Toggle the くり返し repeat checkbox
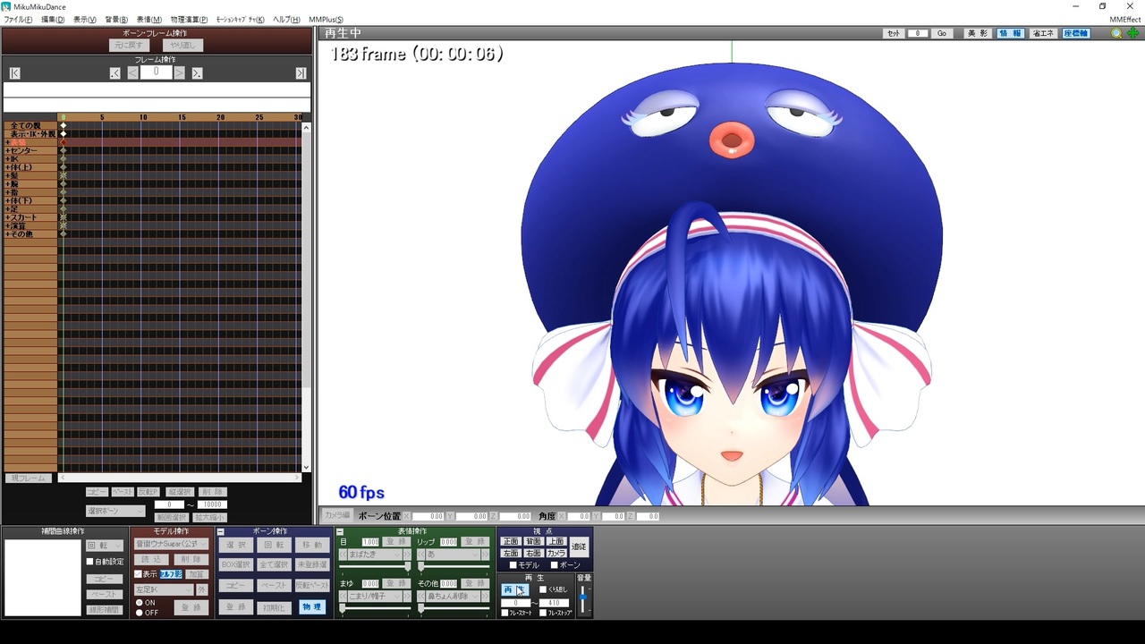Screen dimensions: 1145x644 point(543,589)
